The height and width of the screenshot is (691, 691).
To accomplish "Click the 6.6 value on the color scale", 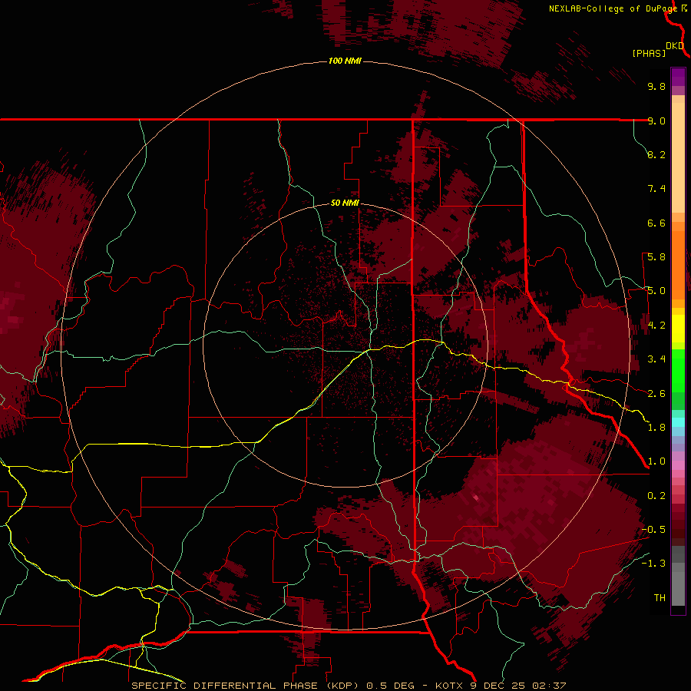I will pyautogui.click(x=656, y=223).
